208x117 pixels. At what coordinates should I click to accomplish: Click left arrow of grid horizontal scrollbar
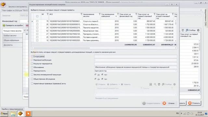click(32, 48)
